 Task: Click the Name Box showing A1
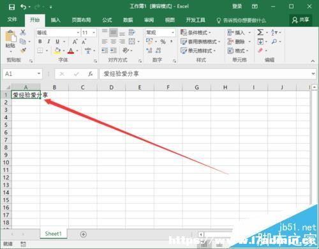(x=22, y=74)
